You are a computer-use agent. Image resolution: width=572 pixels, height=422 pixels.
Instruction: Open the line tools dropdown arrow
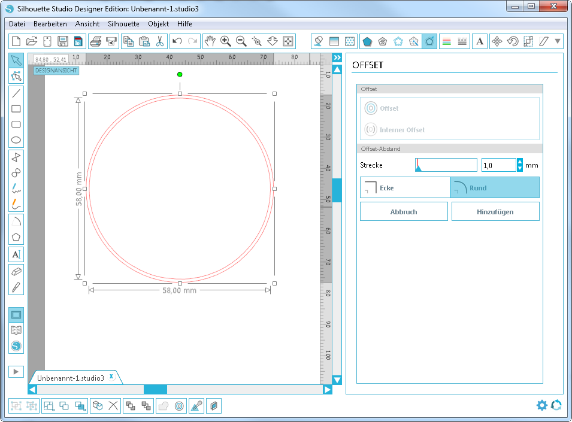pos(557,41)
